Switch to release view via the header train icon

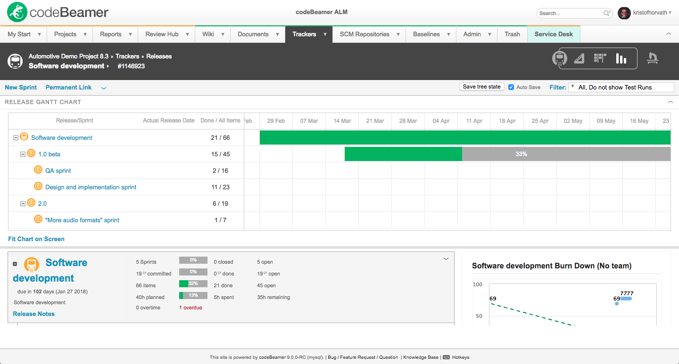(x=560, y=58)
